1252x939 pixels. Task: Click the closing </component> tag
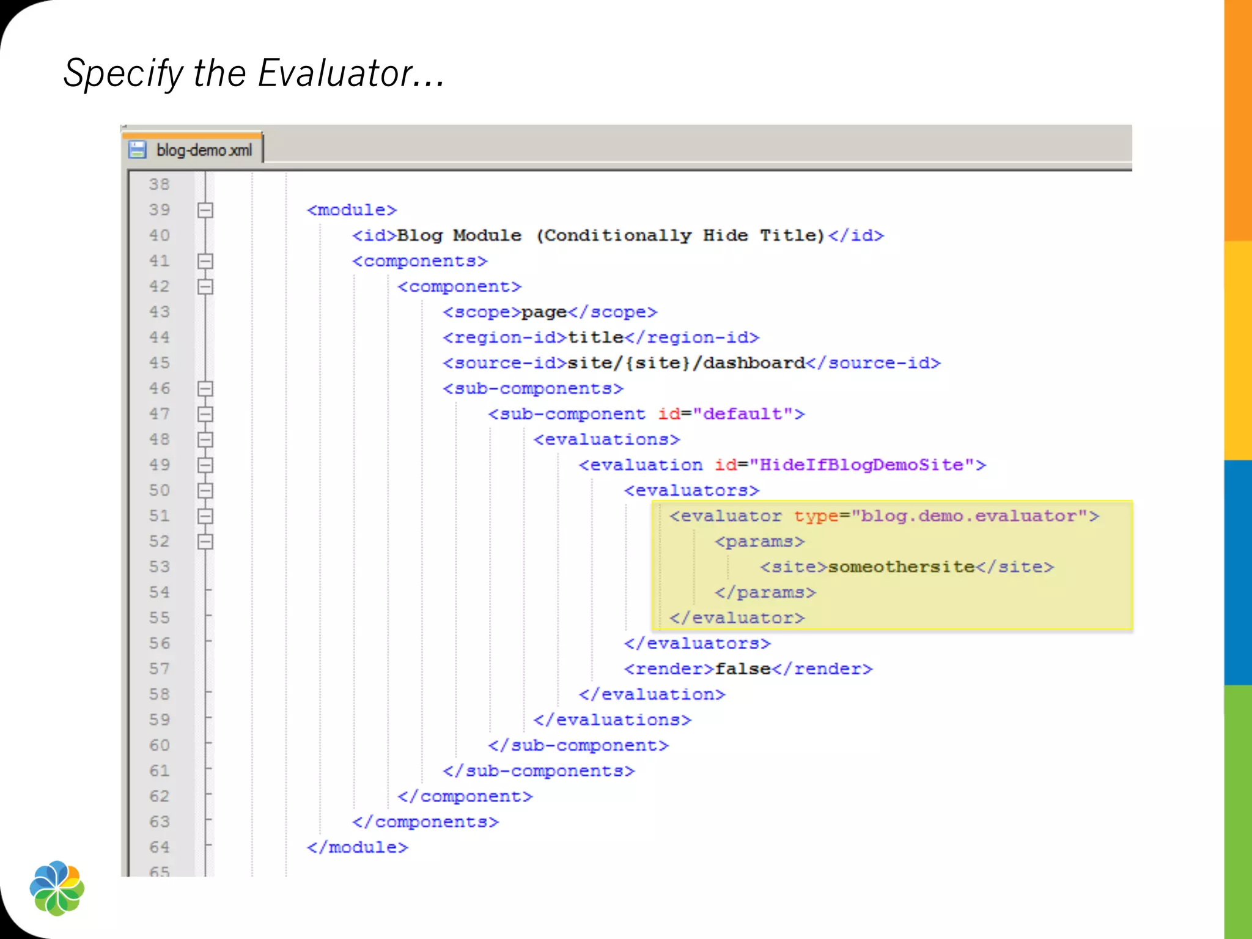(x=465, y=797)
